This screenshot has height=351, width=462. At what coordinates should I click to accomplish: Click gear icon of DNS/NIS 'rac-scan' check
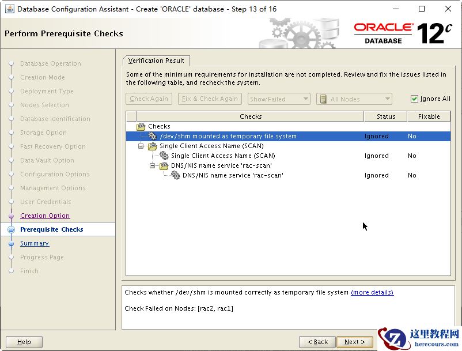(175, 175)
